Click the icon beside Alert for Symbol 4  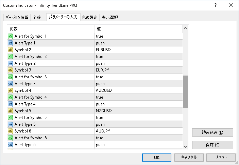11,97
